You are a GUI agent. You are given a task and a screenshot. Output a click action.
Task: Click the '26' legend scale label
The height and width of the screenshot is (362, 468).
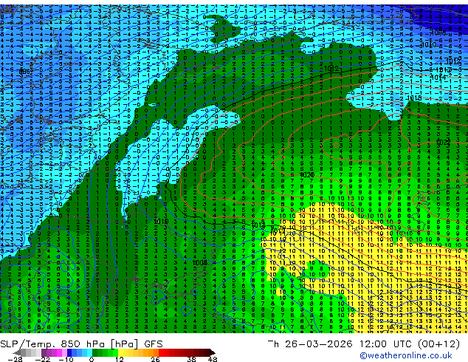point(155,359)
